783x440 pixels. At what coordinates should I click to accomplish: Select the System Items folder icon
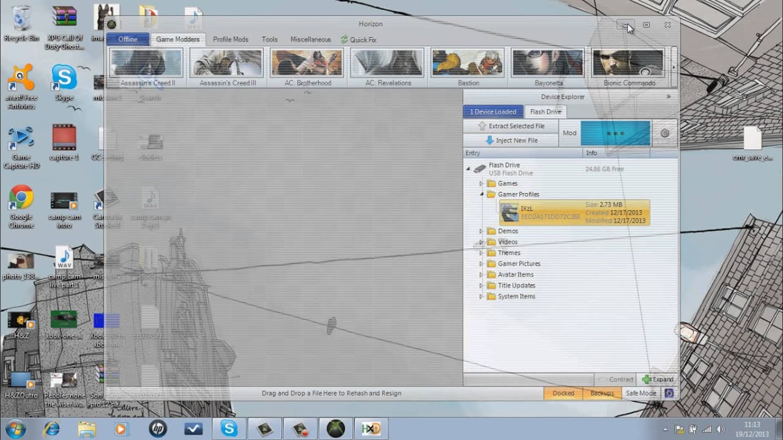pyautogui.click(x=491, y=296)
